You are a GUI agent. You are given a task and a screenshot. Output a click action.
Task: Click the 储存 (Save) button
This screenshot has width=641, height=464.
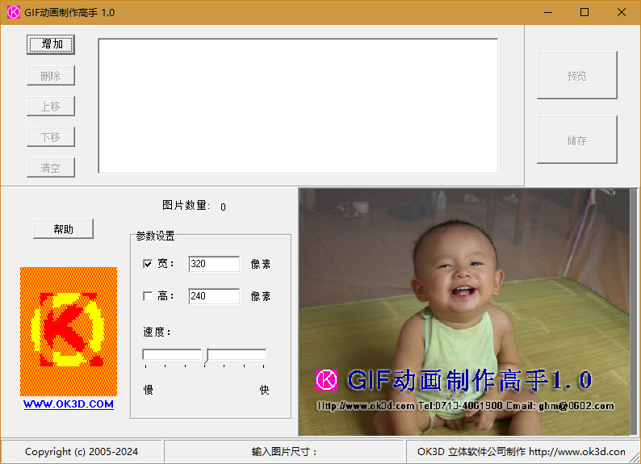pos(576,140)
